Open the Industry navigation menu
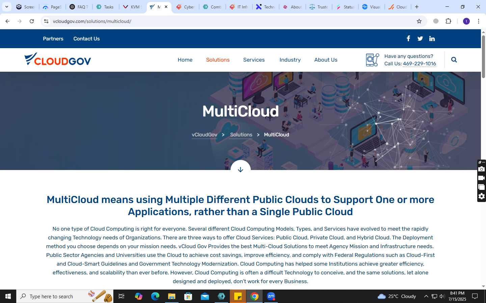 click(290, 60)
